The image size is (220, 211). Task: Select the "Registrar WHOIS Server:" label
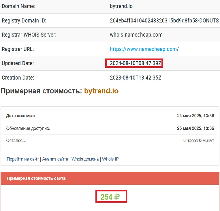[29, 35]
